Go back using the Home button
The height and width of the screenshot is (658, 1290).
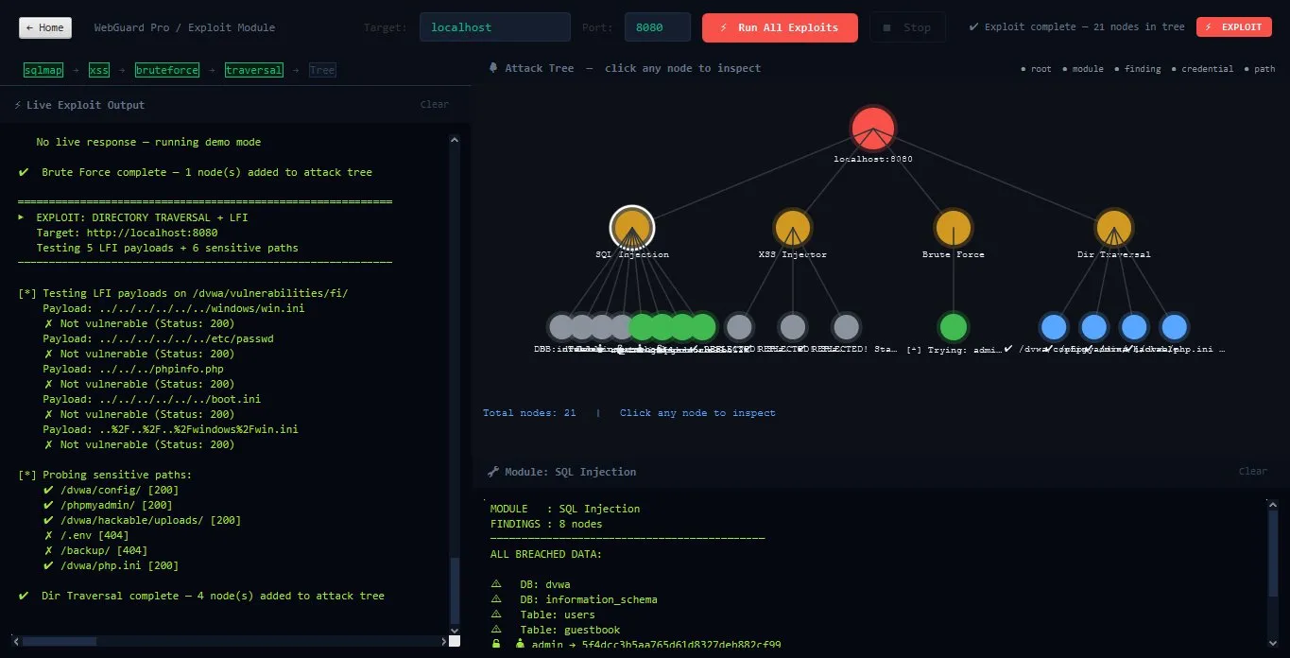[x=45, y=27]
